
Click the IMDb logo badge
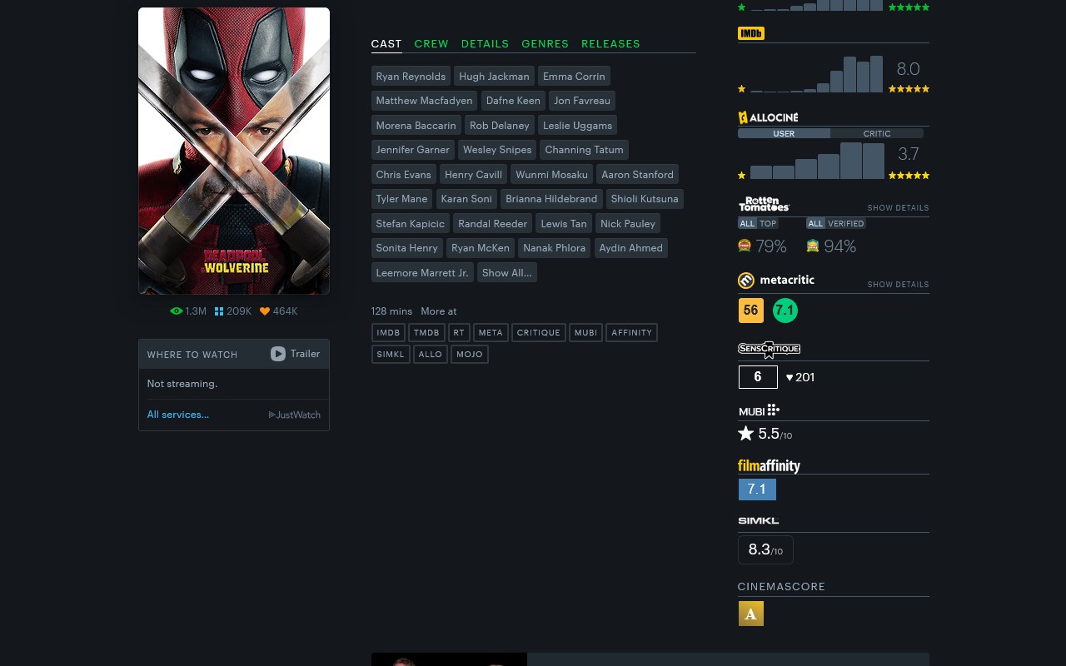(751, 33)
